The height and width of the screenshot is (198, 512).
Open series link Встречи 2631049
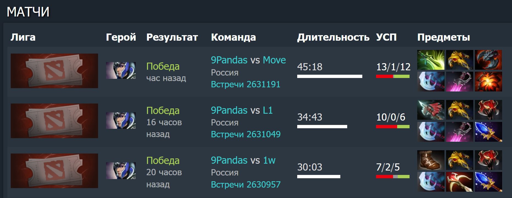point(246,134)
